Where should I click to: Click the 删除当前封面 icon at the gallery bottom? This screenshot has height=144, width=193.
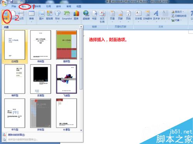4,135
